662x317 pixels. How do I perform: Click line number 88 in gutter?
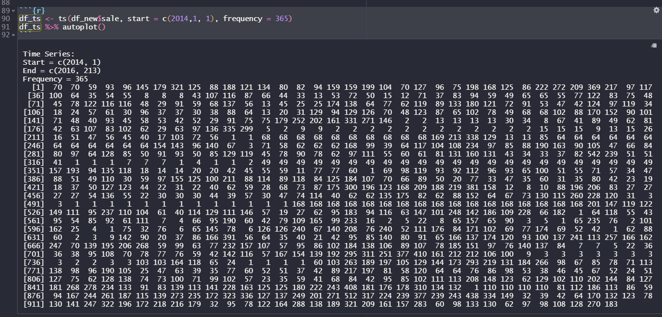point(5,2)
